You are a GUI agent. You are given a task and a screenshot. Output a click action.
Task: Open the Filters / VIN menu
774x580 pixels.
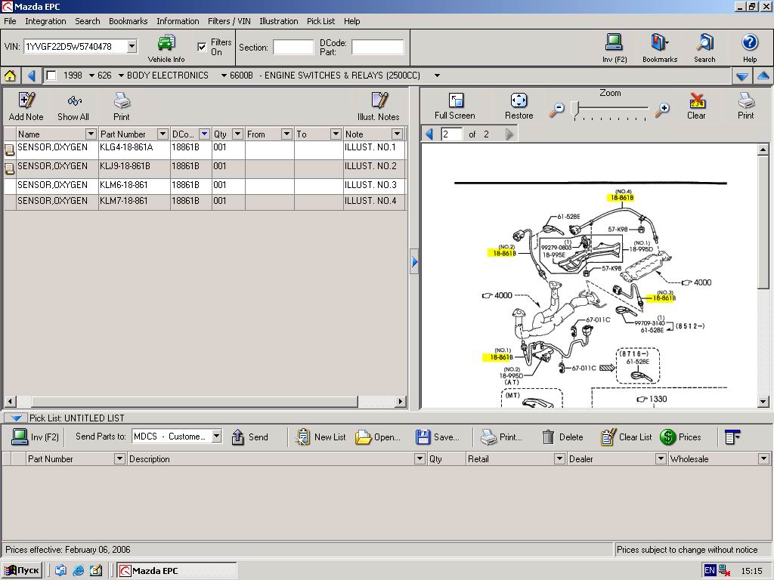tap(229, 21)
